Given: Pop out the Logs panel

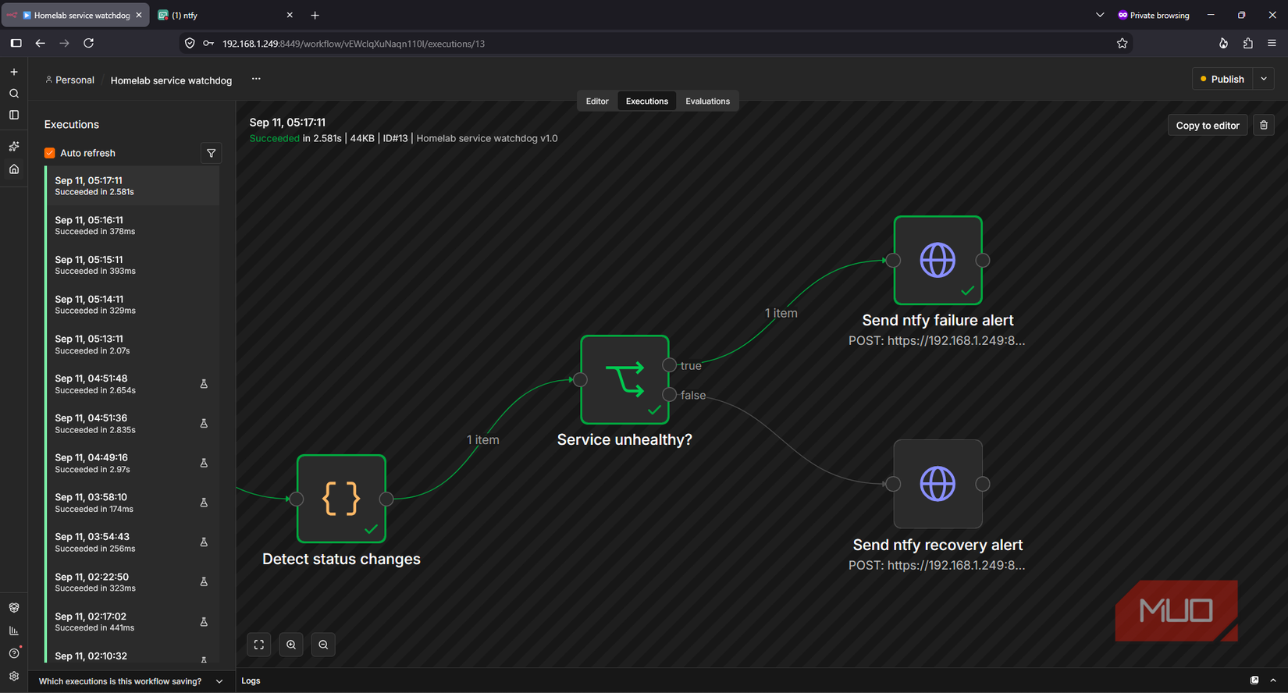Looking at the screenshot, I should pos(1254,681).
